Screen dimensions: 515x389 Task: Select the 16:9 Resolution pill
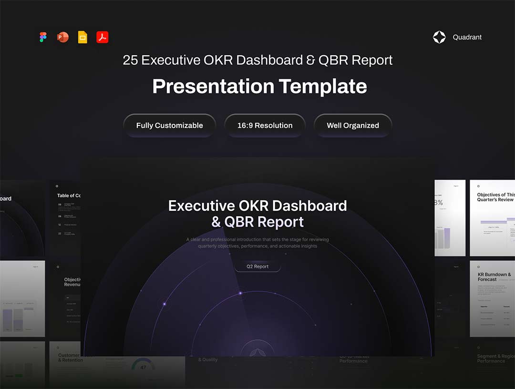coord(265,125)
